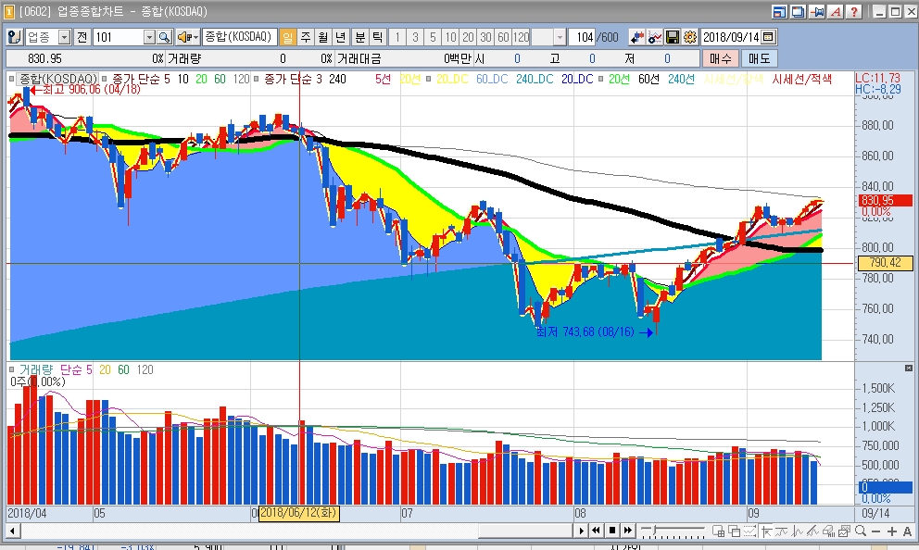
Task: Expand the 업종 type dropdown
Action: (x=64, y=37)
